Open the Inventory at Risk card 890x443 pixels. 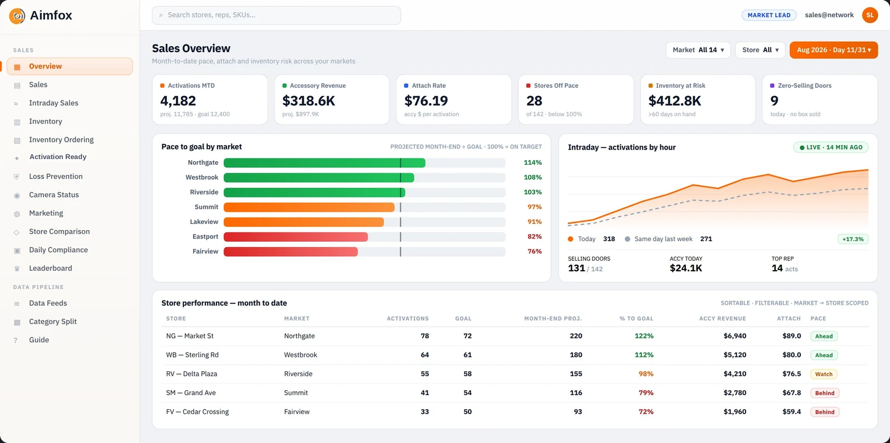[698, 99]
